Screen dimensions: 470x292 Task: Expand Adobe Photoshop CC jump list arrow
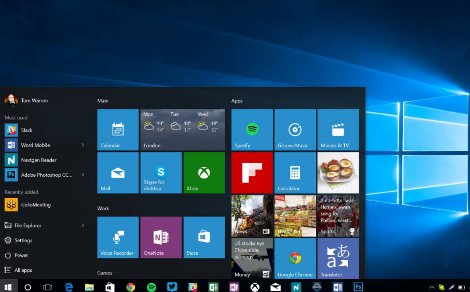(x=83, y=175)
